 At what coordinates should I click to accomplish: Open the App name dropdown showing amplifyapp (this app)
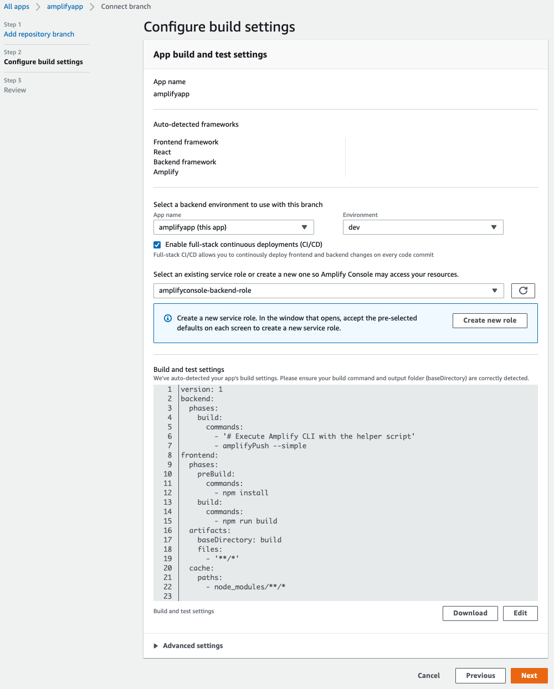[x=233, y=227]
